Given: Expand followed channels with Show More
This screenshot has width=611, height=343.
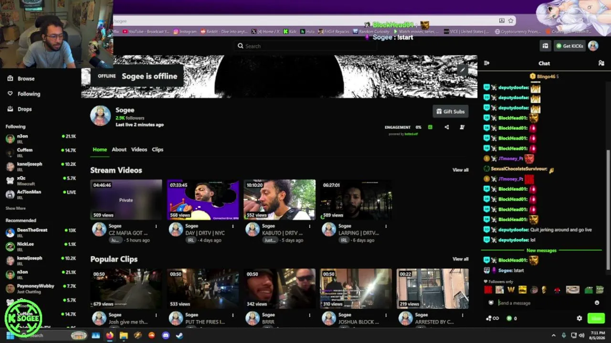Looking at the screenshot, I should click(16, 208).
